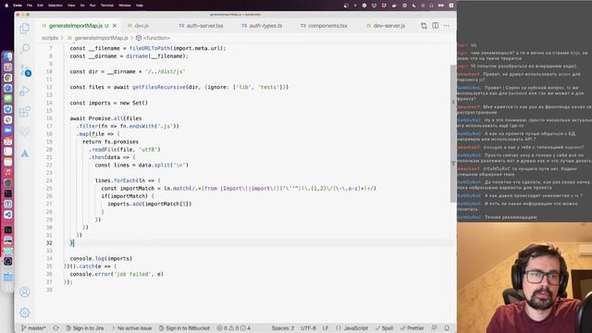Click the console.log(imports) line
This screenshot has height=333, width=592.
[x=101, y=259]
